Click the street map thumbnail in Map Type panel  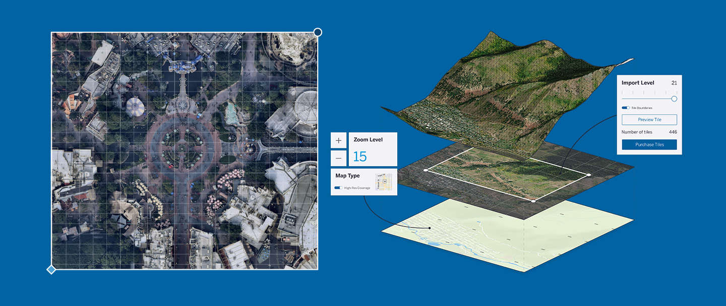coord(384,182)
